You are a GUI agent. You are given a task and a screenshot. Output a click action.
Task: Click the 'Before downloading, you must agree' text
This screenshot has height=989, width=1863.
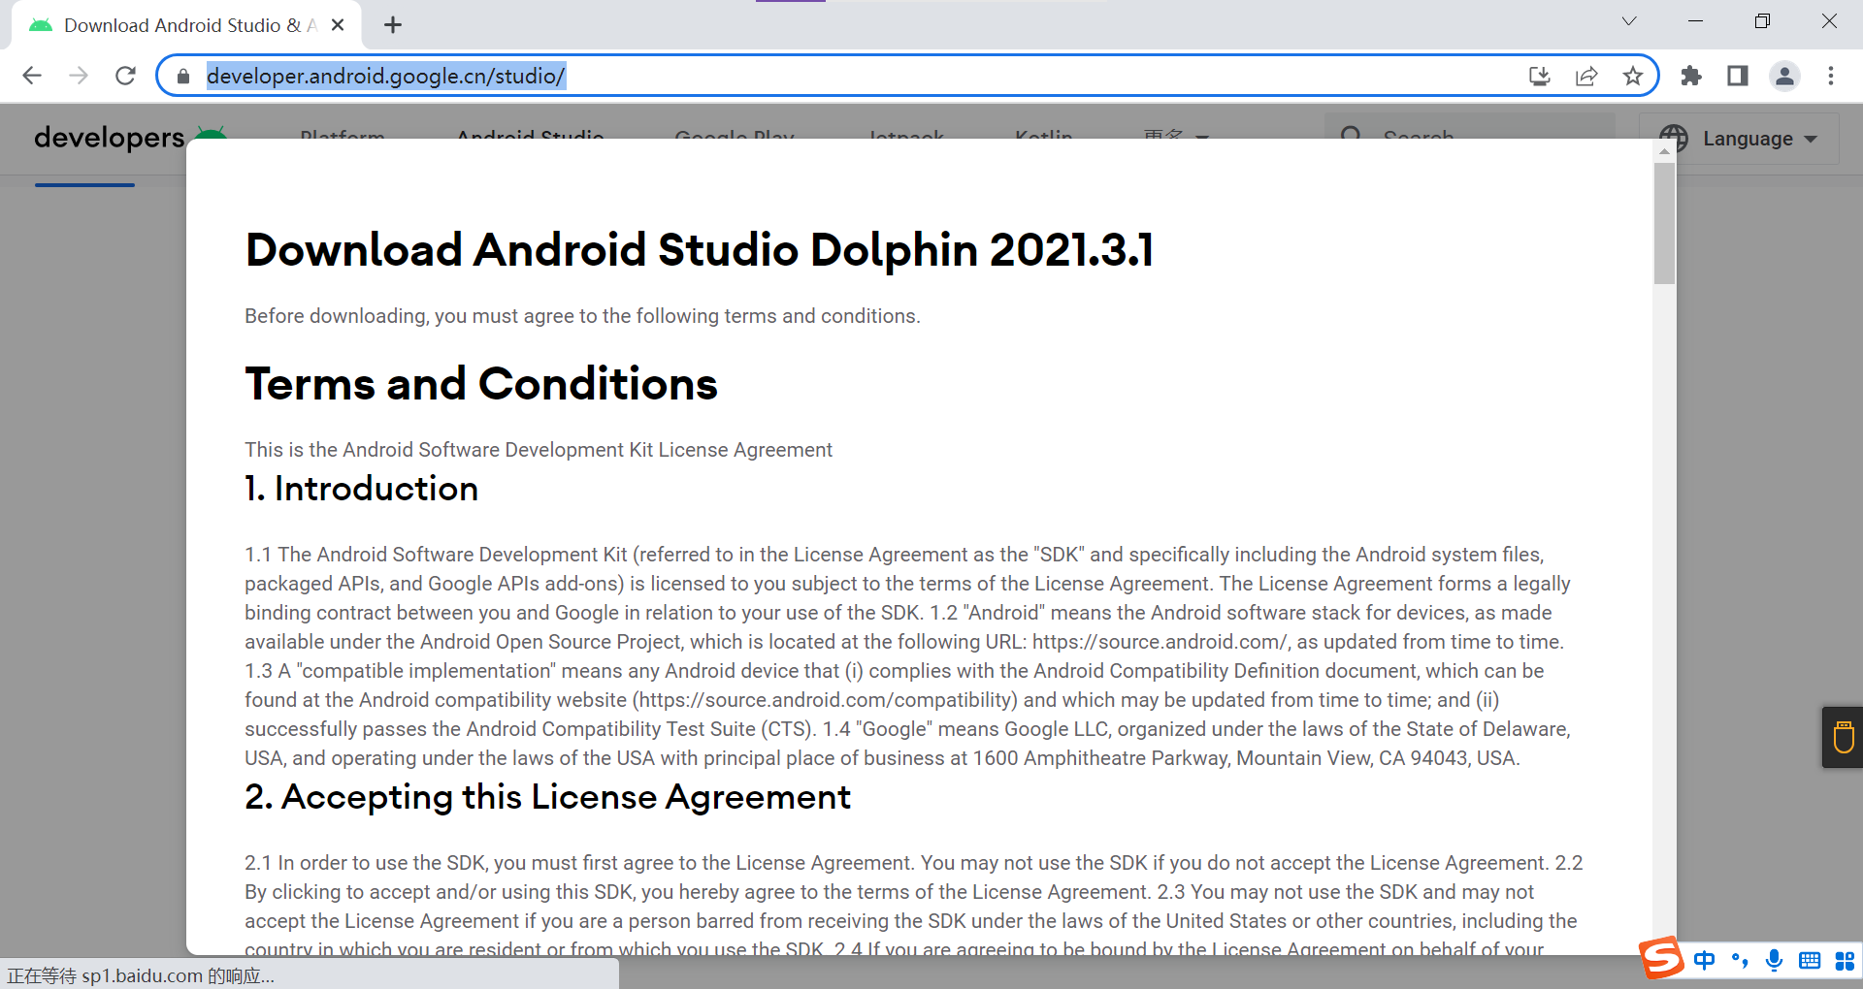point(582,316)
